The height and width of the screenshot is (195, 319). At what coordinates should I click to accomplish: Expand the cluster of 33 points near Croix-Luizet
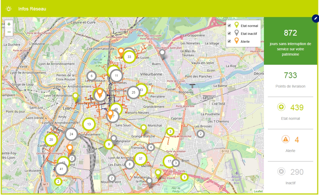(x=129, y=57)
